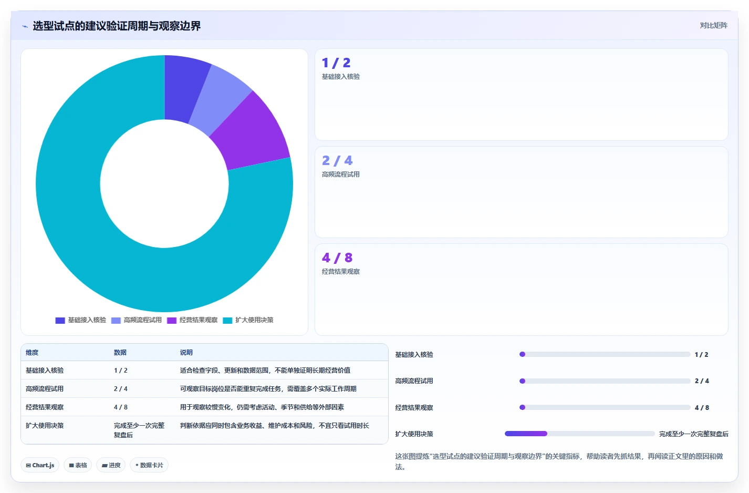Select table cell 基础接入核验
Screen dimensions: 749x493
click(x=45, y=371)
